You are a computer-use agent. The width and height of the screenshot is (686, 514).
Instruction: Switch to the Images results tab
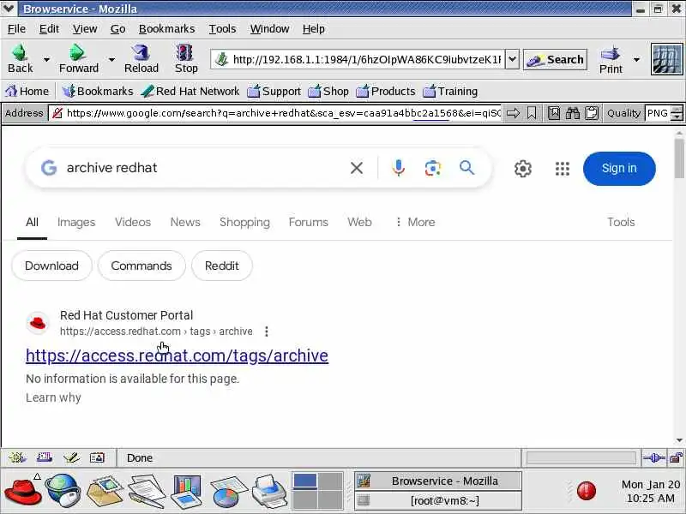click(76, 222)
